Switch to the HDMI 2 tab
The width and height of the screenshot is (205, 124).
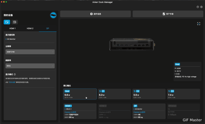click(30, 29)
